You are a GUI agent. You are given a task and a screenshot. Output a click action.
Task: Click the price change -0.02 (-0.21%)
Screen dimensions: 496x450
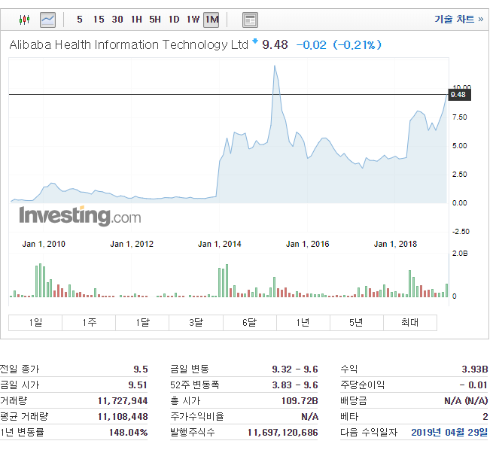pos(339,45)
